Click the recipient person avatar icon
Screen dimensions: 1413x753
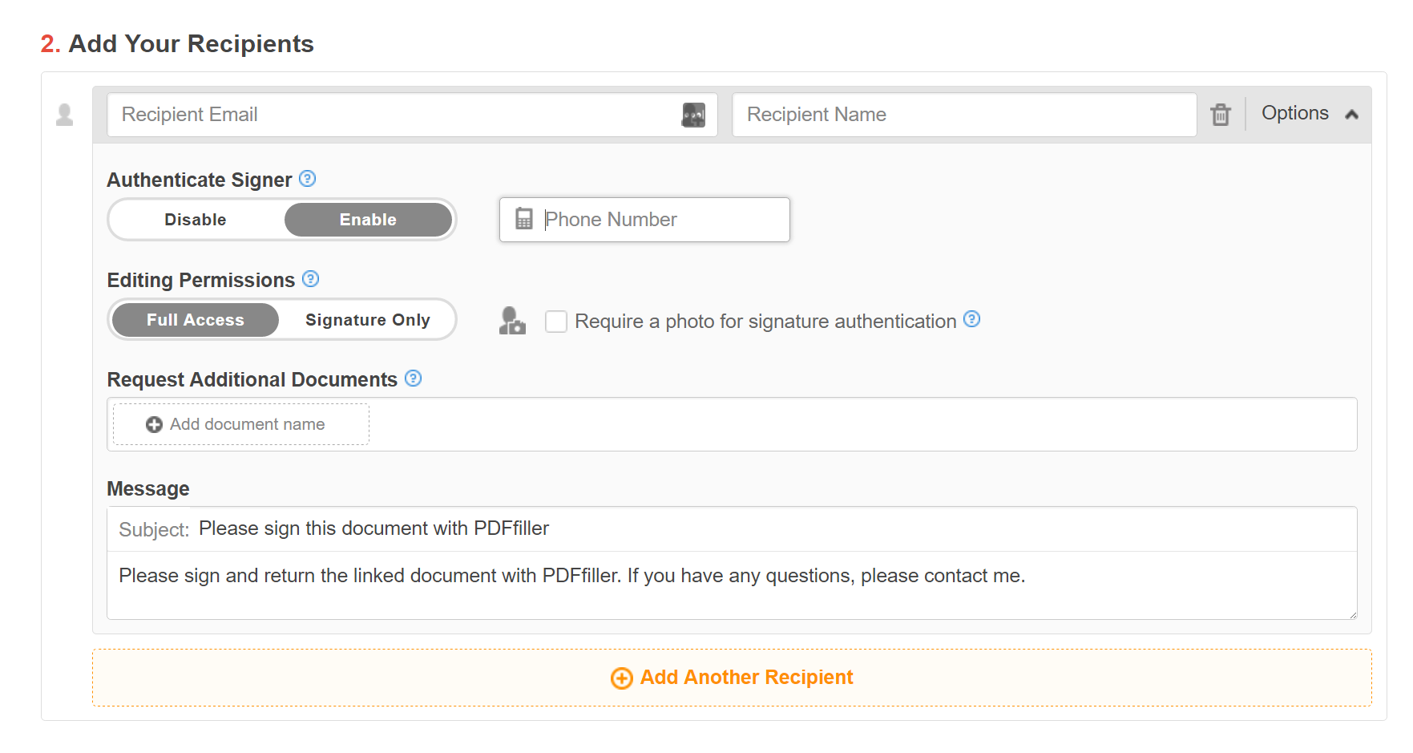pyautogui.click(x=65, y=115)
